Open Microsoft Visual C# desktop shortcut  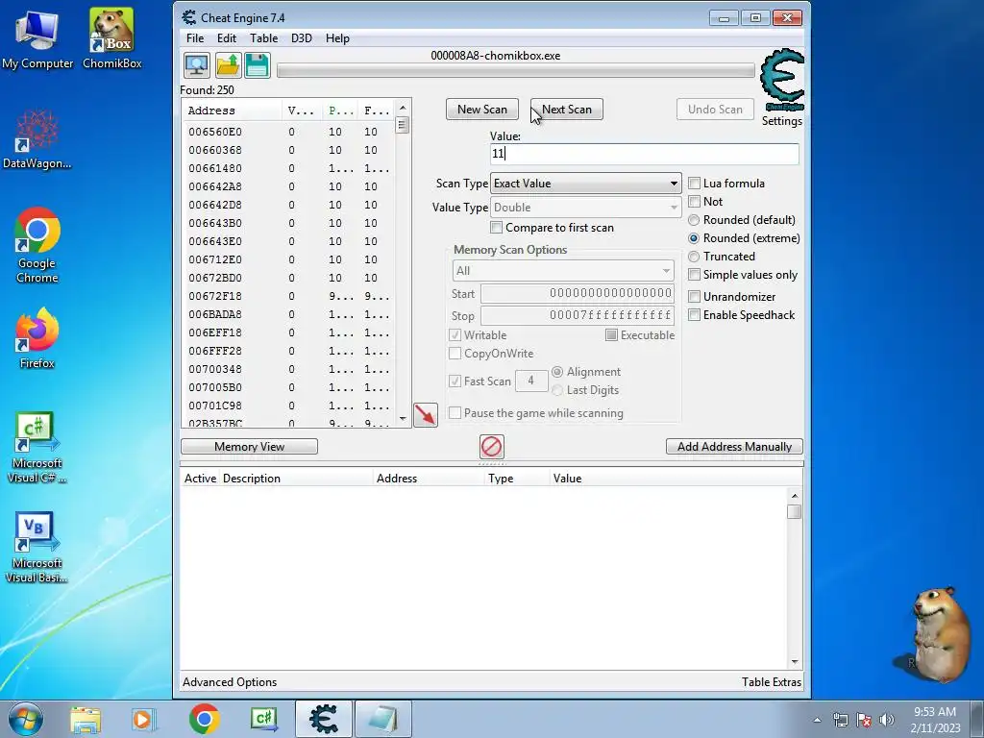[x=37, y=447]
